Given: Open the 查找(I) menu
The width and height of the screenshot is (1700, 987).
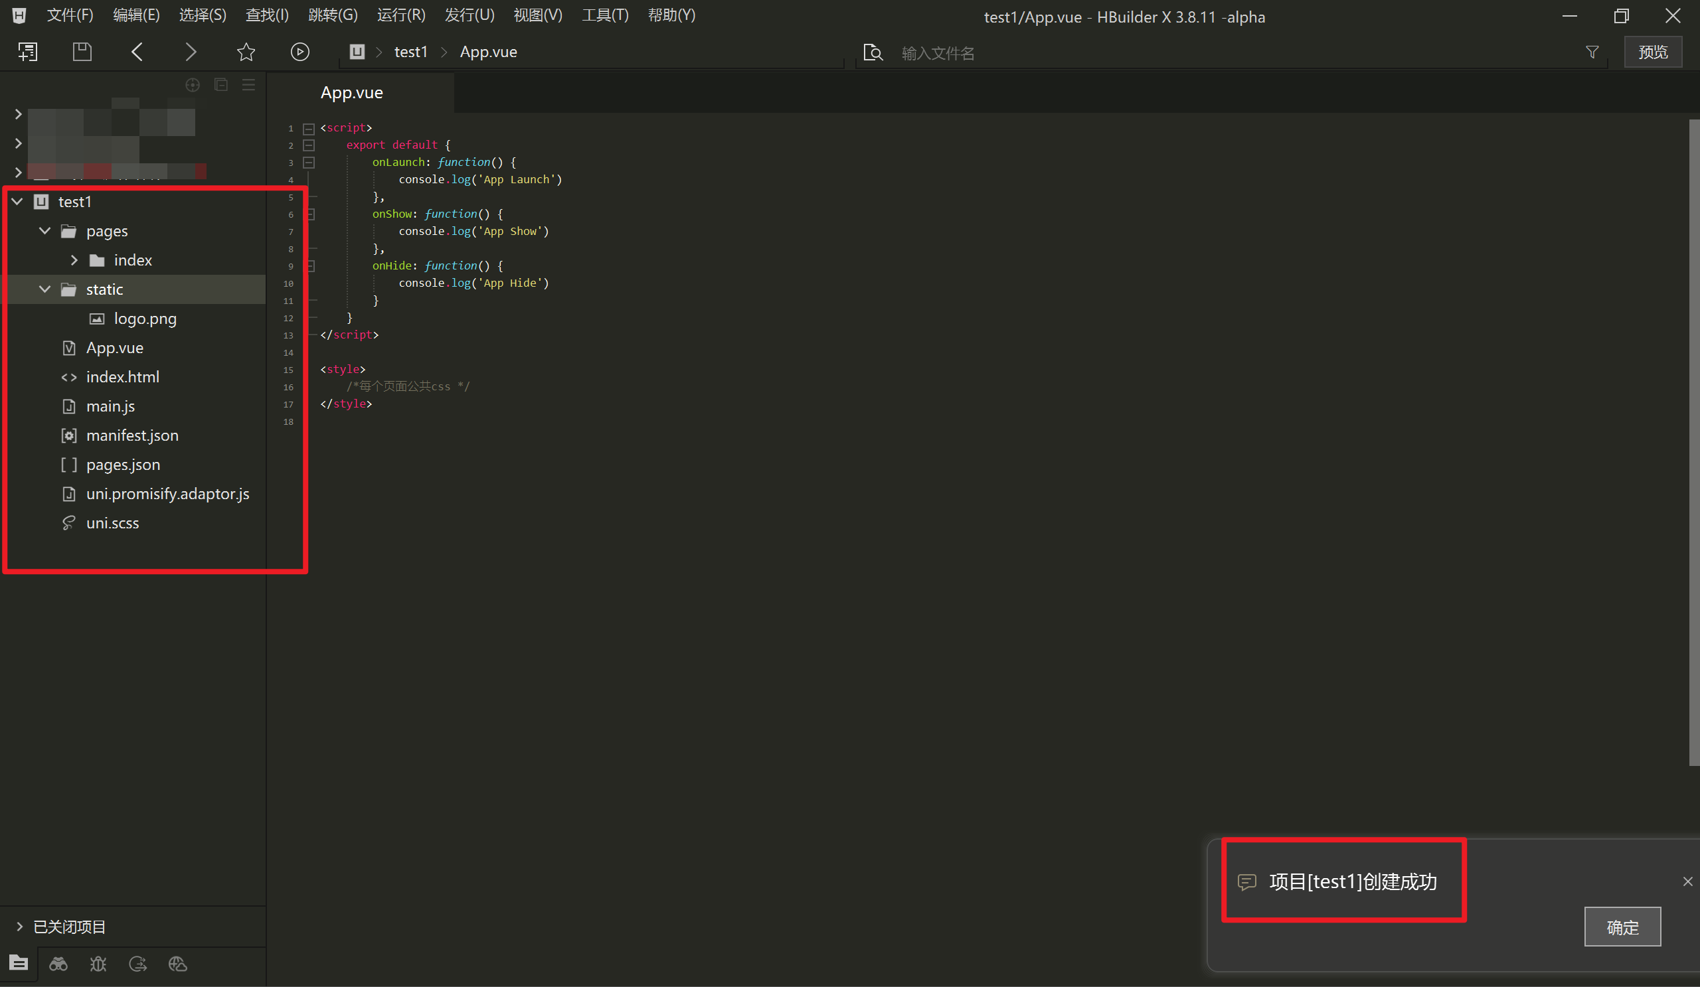Looking at the screenshot, I should [267, 15].
